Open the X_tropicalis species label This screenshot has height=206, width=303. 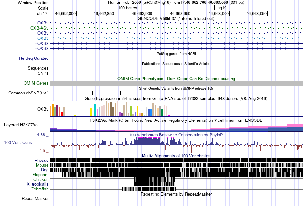(x=38, y=184)
